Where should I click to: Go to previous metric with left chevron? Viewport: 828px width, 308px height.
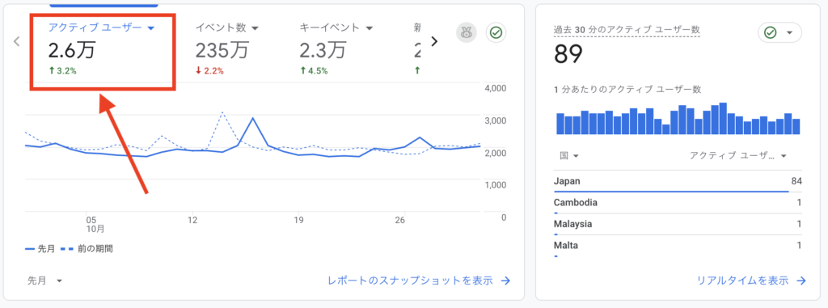[x=16, y=41]
